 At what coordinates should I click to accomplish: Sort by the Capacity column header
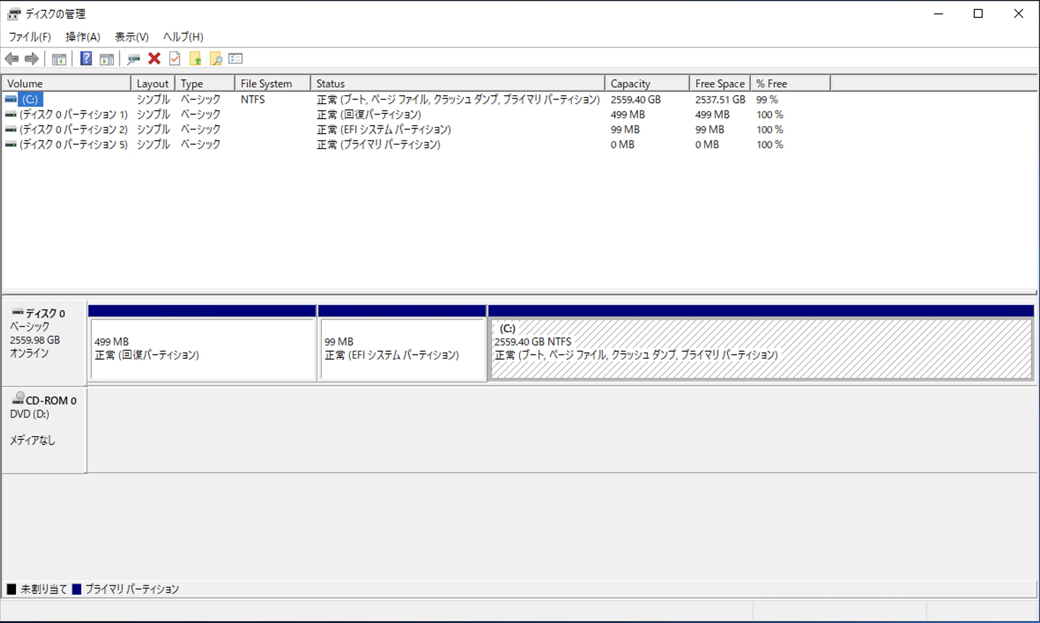[x=647, y=84]
